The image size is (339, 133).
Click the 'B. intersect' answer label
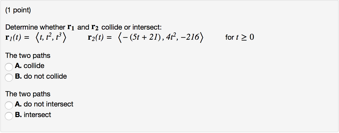33,115
